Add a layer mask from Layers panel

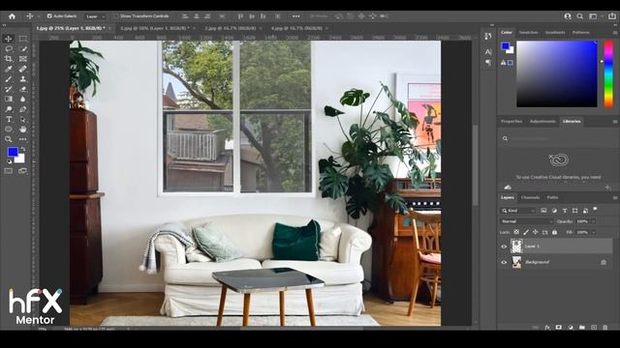[x=559, y=328]
